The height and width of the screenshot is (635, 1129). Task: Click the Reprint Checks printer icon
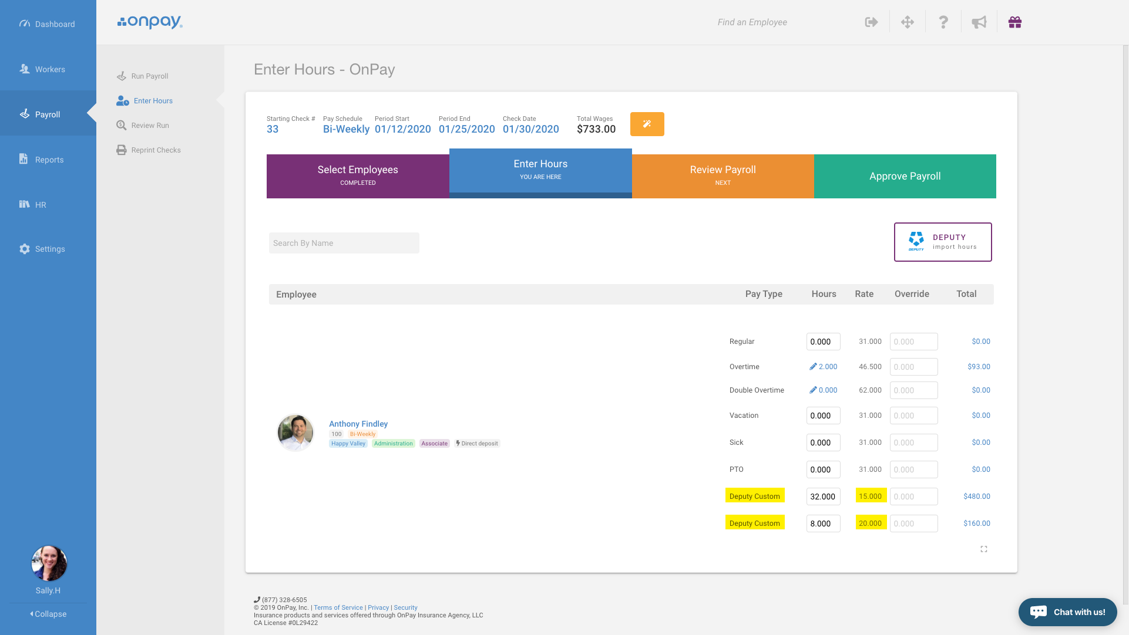[122, 150]
